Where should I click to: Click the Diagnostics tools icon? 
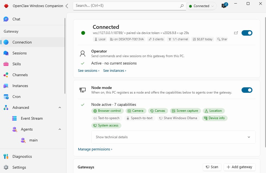pos(6,156)
